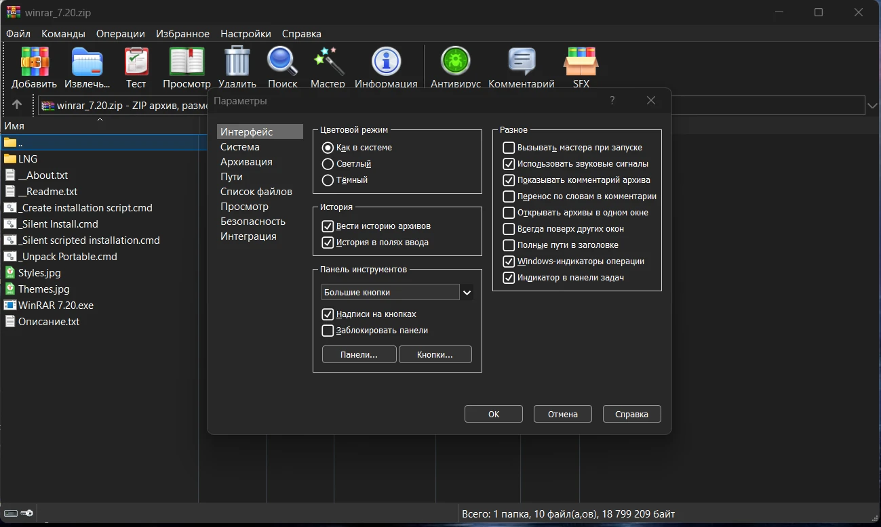The height and width of the screenshot is (527, 881).
Task: Click the SFX archive icon
Action: tap(581, 62)
